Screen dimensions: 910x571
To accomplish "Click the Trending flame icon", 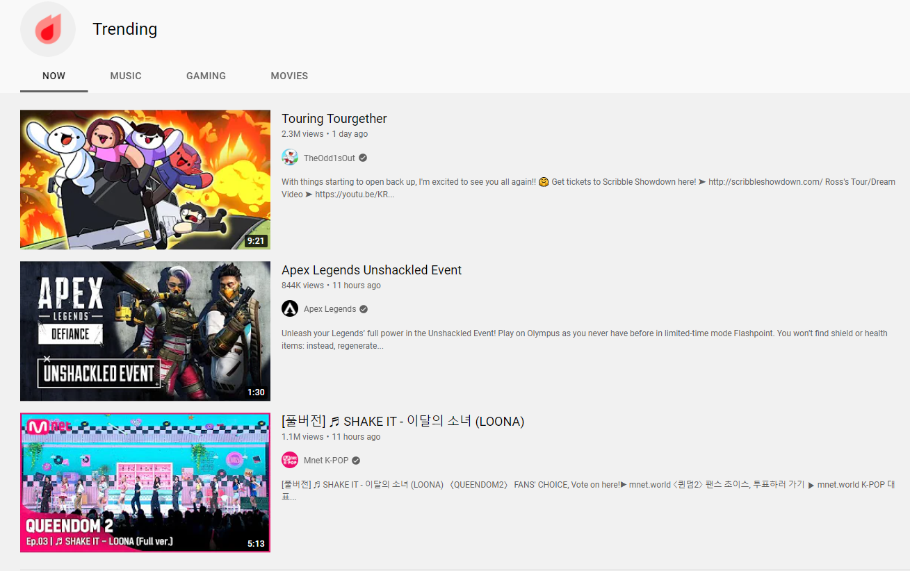I will tap(48, 29).
